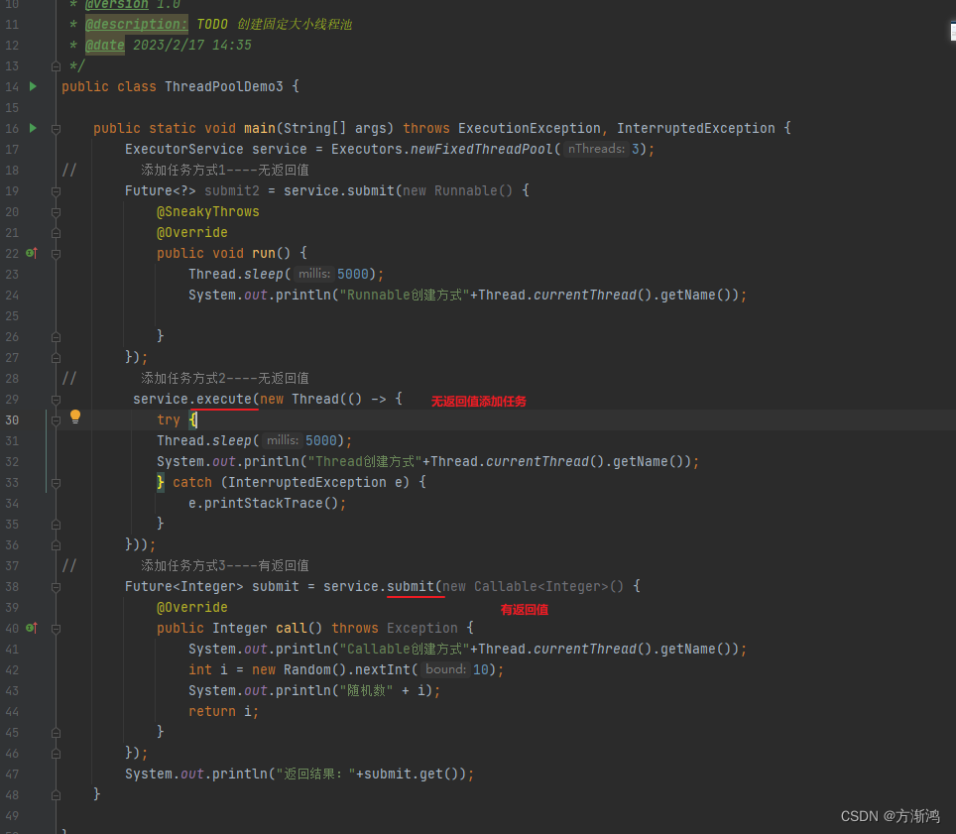Click the submit call on line 38
This screenshot has width=956, height=834.
[411, 586]
